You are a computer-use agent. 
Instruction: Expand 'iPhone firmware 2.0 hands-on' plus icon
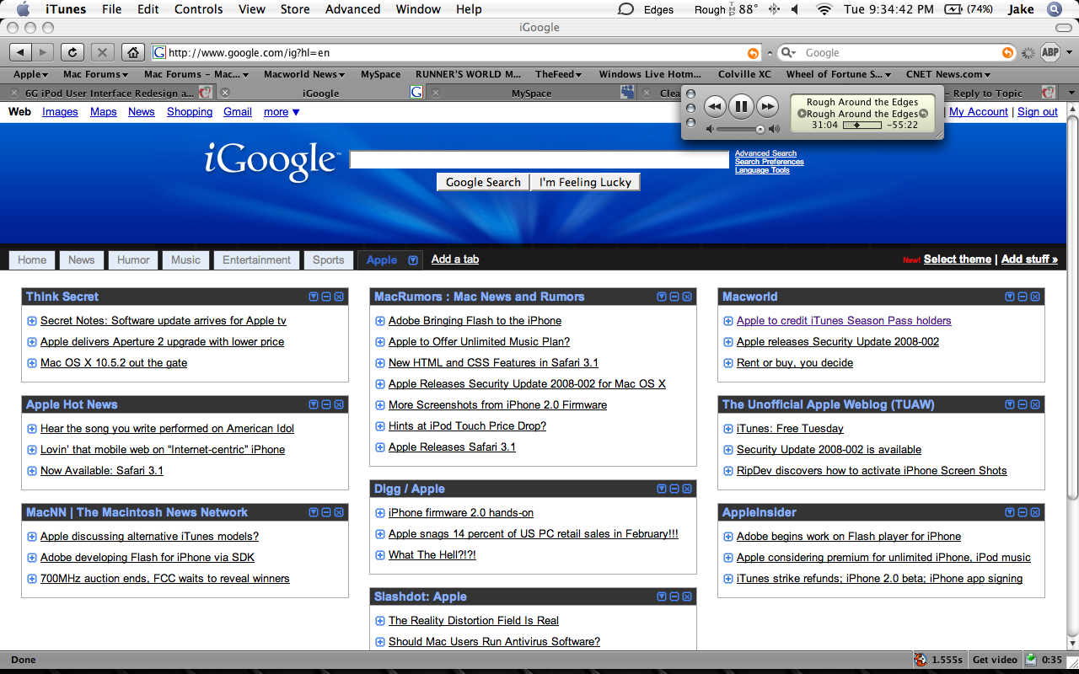(x=380, y=513)
